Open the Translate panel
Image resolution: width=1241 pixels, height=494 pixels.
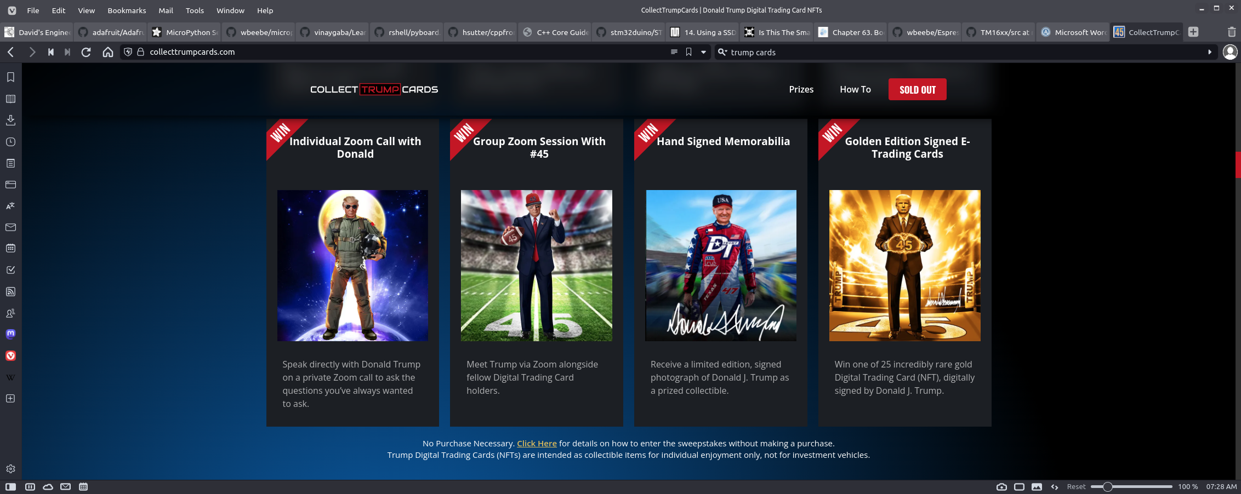(x=10, y=206)
